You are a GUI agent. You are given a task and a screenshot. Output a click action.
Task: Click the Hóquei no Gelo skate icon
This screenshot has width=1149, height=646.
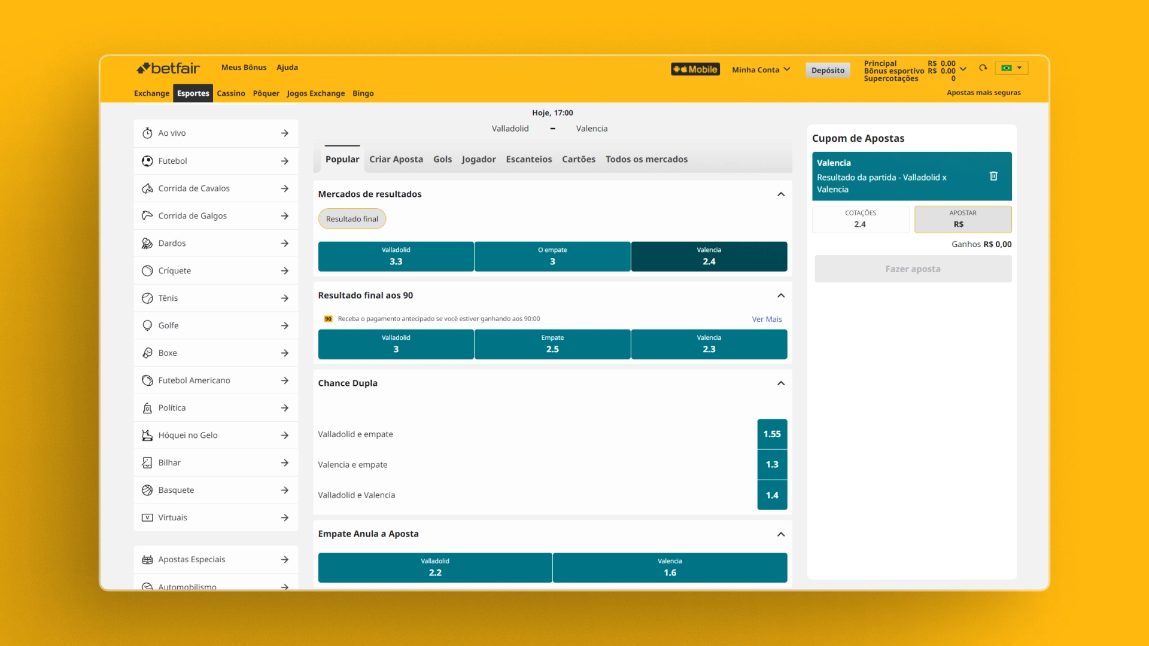pos(147,435)
